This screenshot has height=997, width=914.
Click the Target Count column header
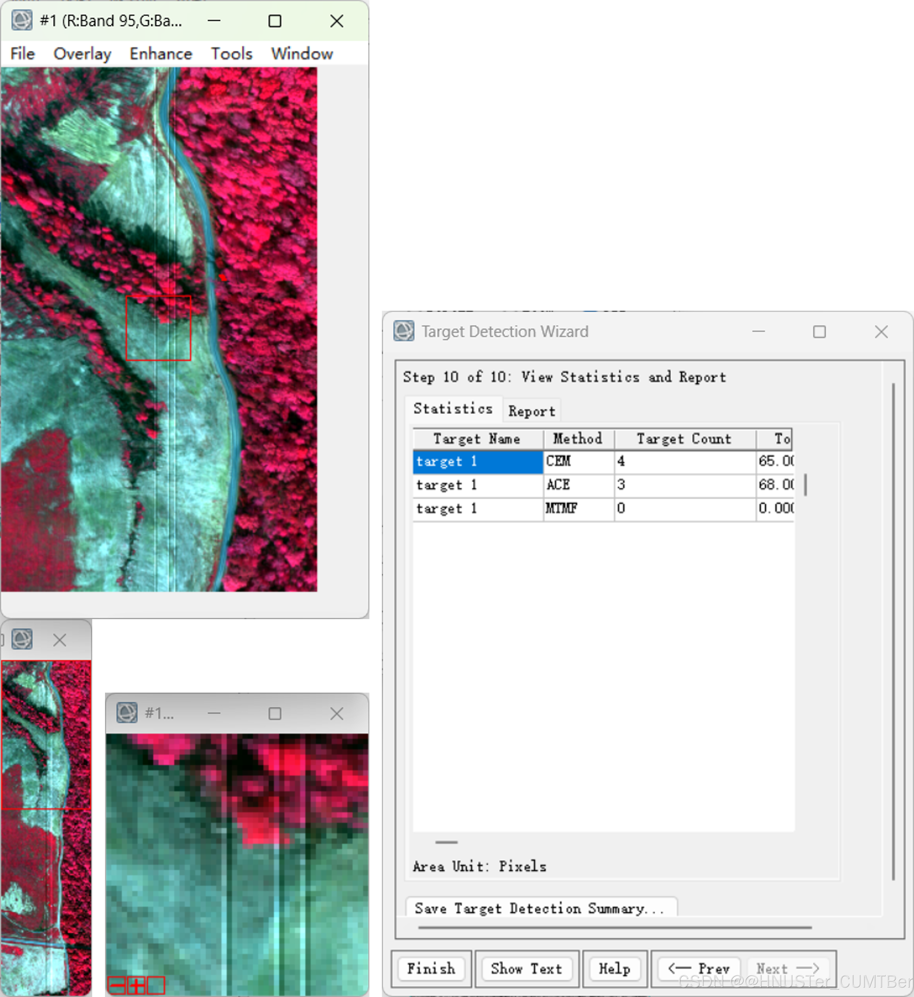coord(684,439)
